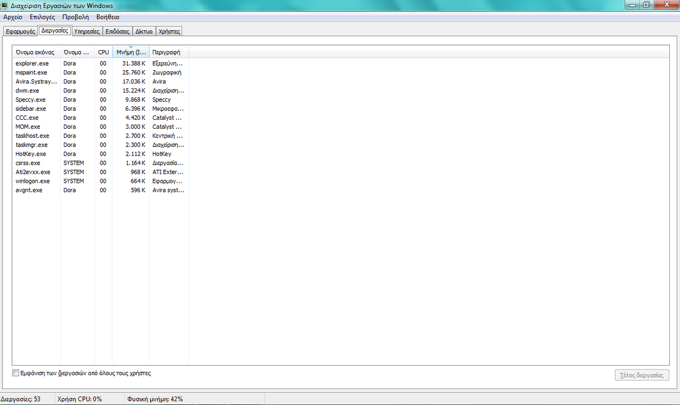Screen dimensions: 680x405
Task: Select the csrss.exe process
Action: pos(101,163)
